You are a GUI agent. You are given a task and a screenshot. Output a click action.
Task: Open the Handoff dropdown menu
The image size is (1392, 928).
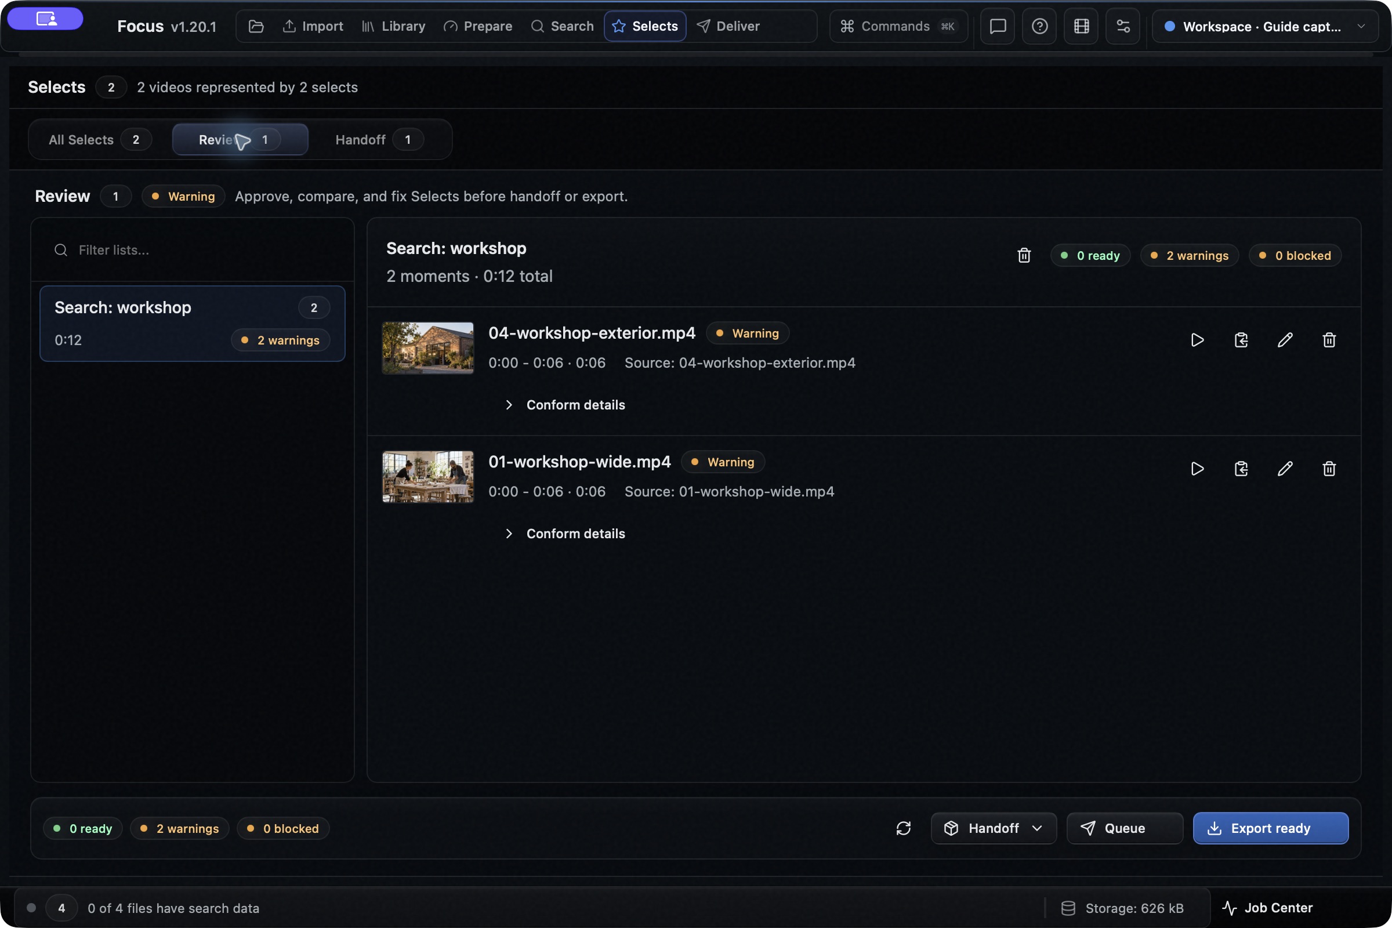click(994, 828)
